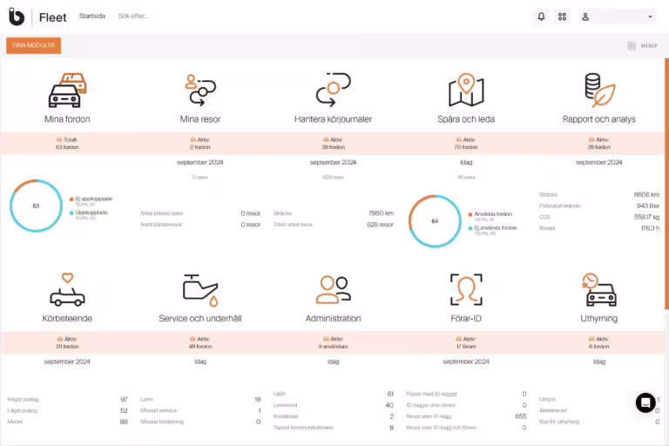Screen dimensions: 669x446
Task: Click the Lägst poäng value 52
Action: coord(124,410)
